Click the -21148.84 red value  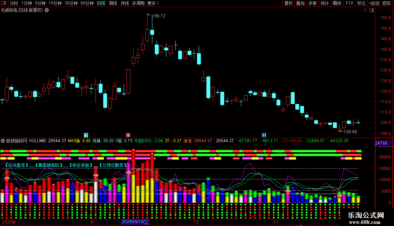click(291, 141)
